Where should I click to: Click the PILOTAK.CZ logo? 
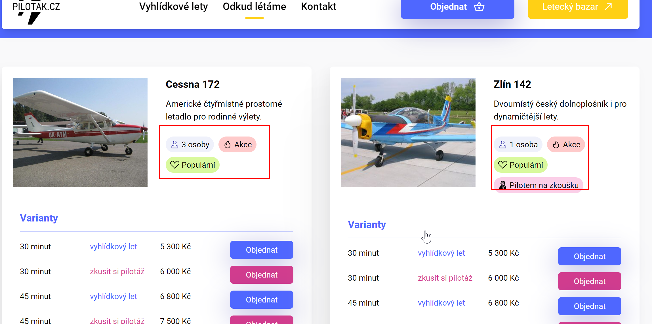pos(36,12)
